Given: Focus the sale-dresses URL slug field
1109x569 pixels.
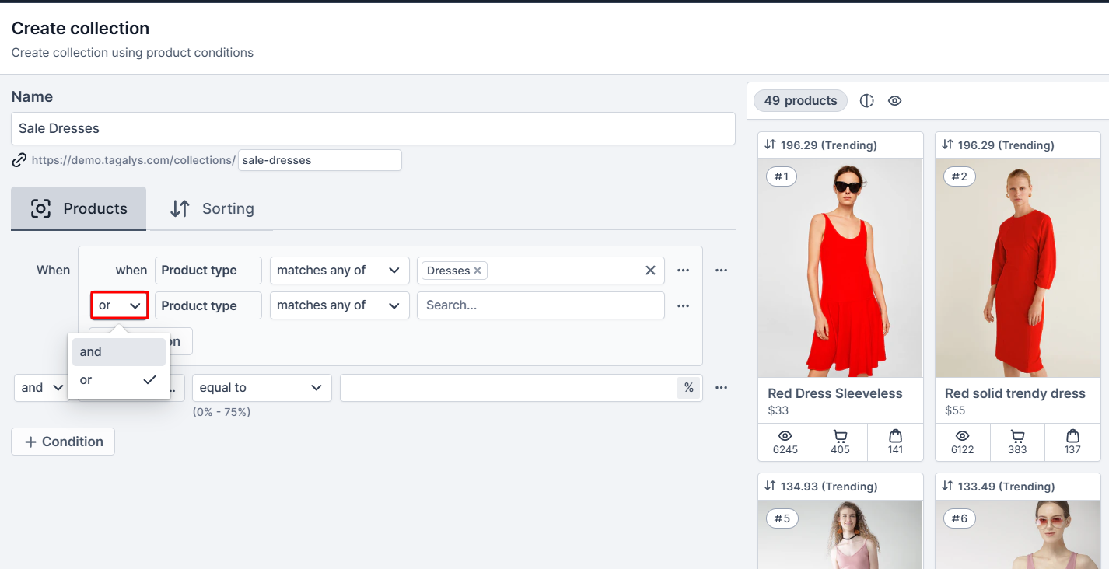Looking at the screenshot, I should [x=320, y=160].
